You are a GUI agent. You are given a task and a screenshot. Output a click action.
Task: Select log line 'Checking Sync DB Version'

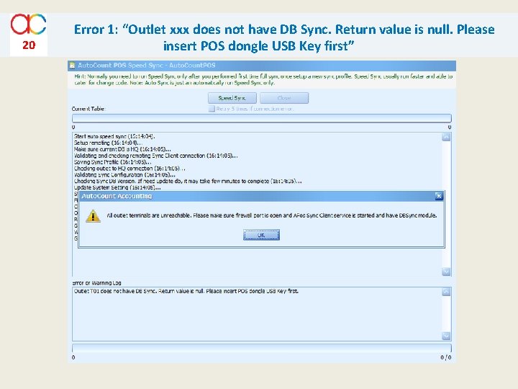click(188, 181)
